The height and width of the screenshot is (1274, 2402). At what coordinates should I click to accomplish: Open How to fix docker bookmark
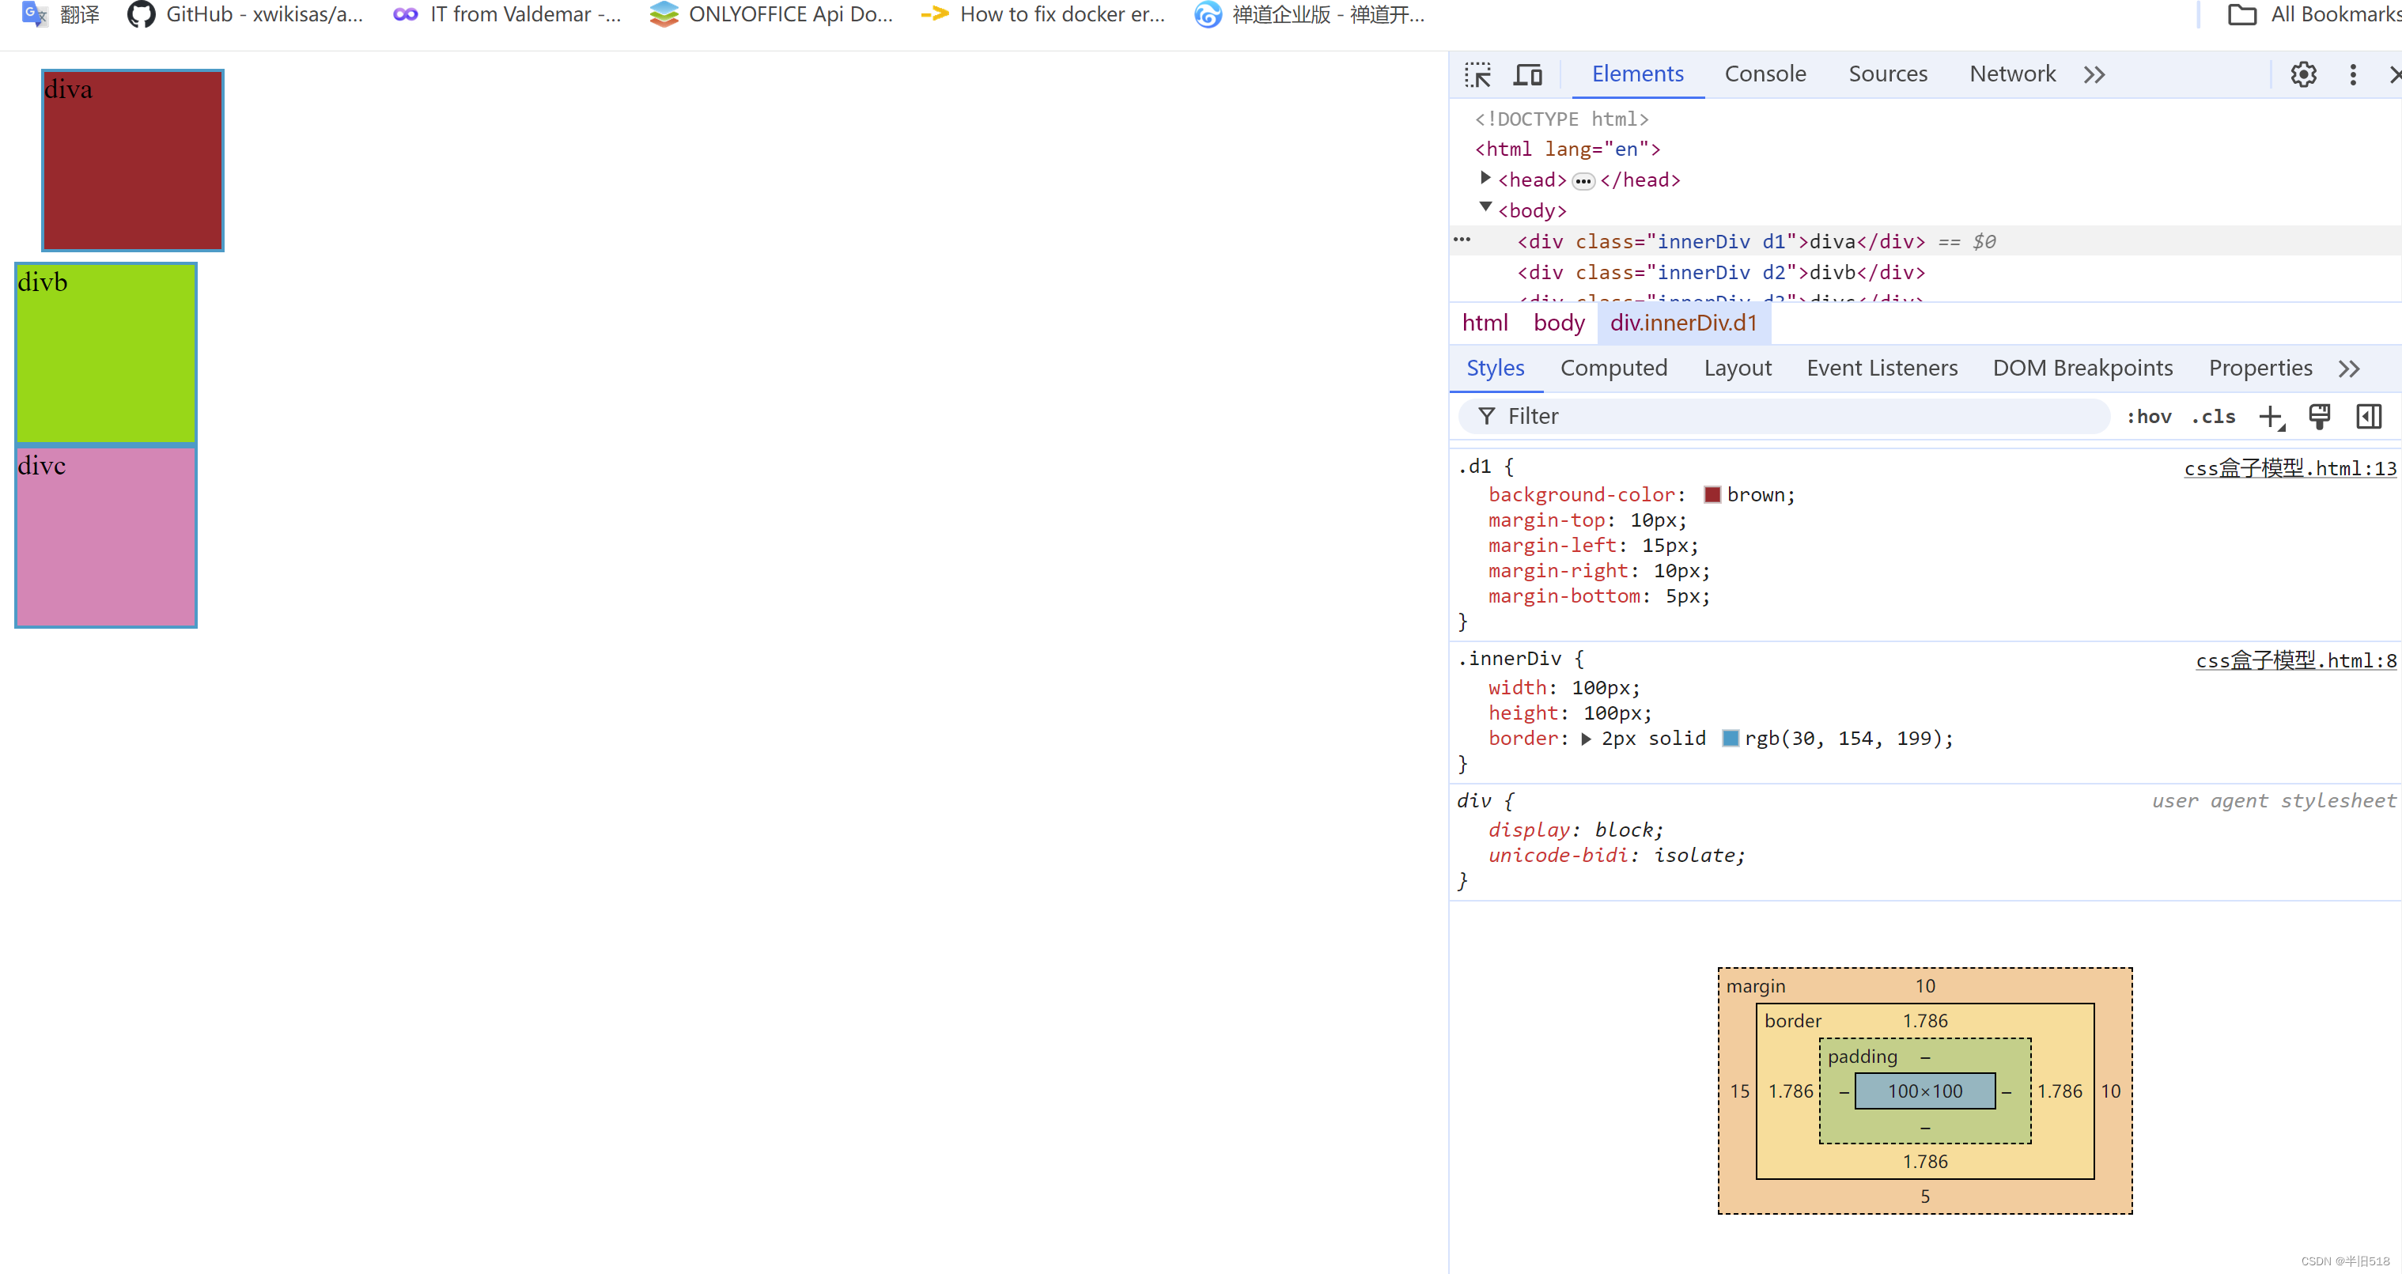click(x=1042, y=14)
